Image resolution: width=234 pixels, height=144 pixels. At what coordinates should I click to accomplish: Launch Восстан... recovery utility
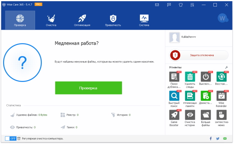coord(222,78)
